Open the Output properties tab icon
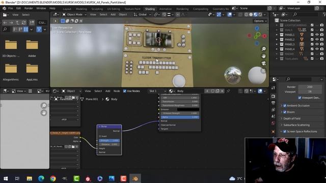The image size is (326, 183). pyautogui.click(x=273, y=103)
